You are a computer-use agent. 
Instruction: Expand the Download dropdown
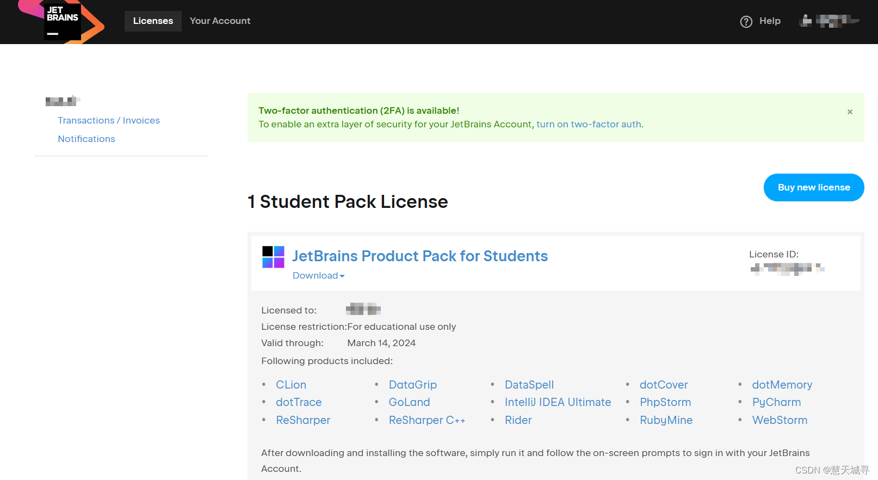[x=319, y=275]
